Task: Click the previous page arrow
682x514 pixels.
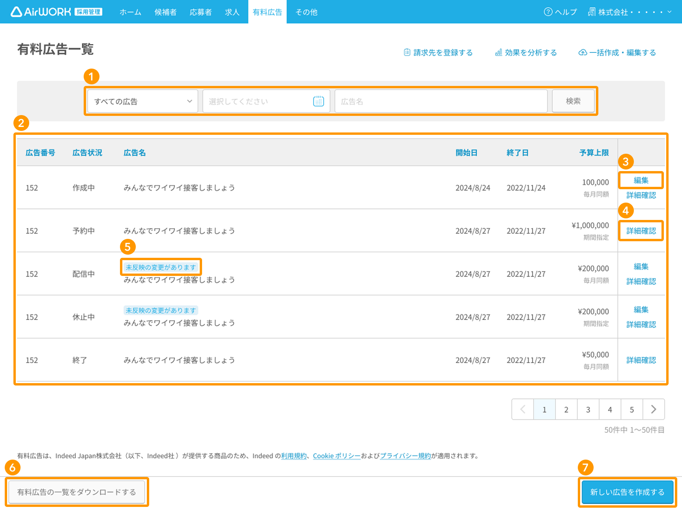Action: pos(523,410)
